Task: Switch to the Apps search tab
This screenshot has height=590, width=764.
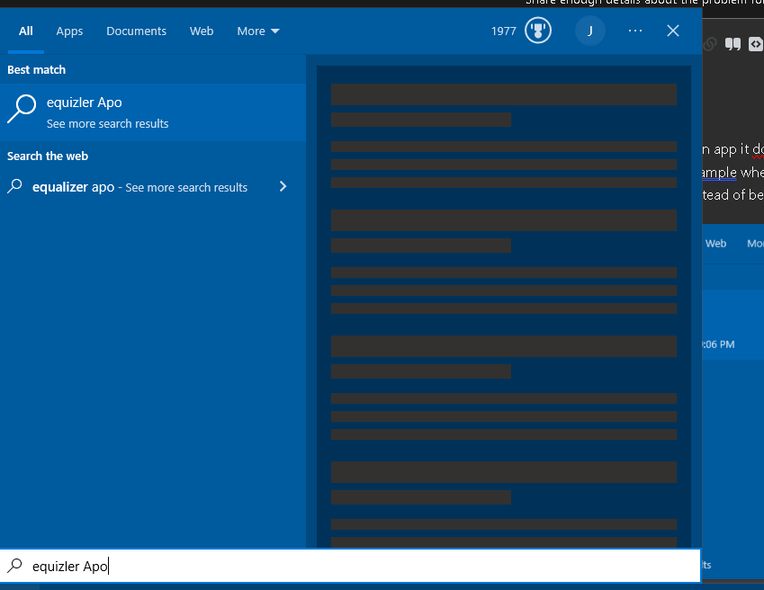Action: (69, 31)
